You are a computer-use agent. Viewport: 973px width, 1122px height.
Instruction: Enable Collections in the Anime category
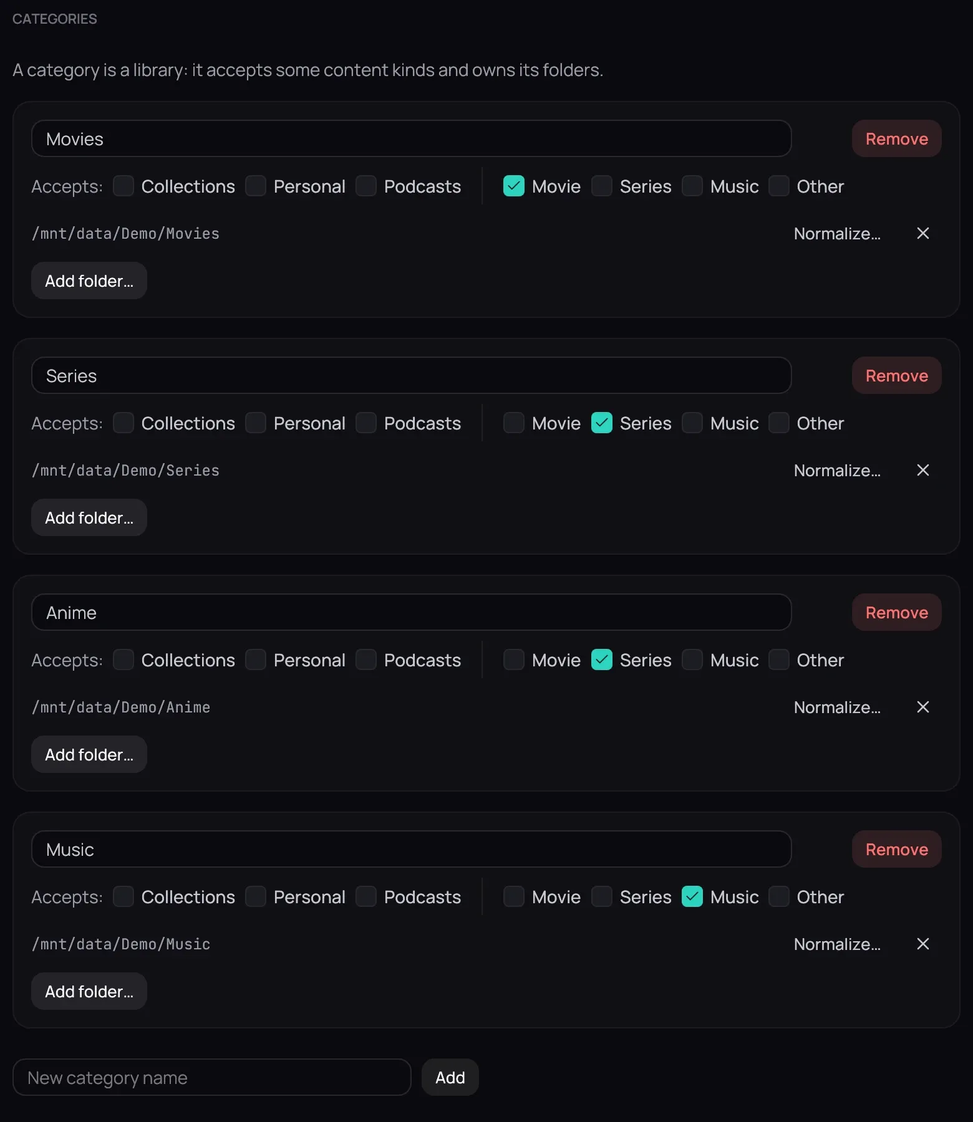tap(123, 659)
